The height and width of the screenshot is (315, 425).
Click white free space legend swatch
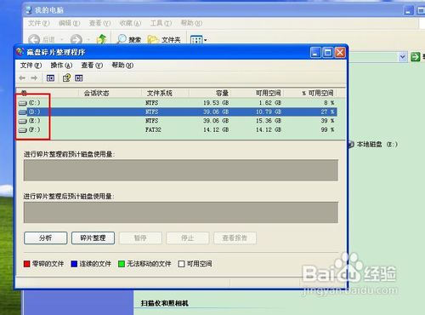pos(181,264)
